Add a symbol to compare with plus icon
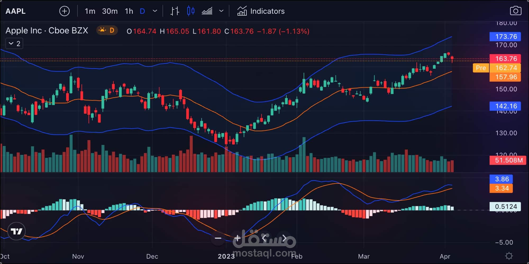 pyautogui.click(x=65, y=11)
